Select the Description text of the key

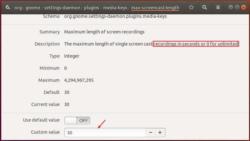tap(151, 44)
